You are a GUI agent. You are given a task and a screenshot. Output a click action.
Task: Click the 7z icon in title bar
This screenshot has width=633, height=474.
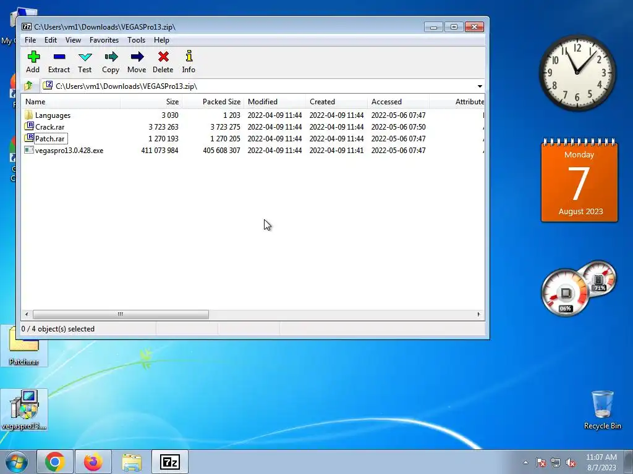pos(27,27)
